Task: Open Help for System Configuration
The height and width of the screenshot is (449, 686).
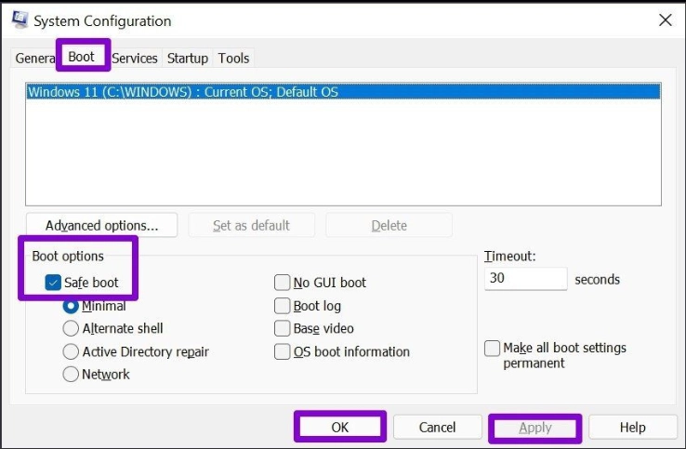Action: click(x=632, y=427)
